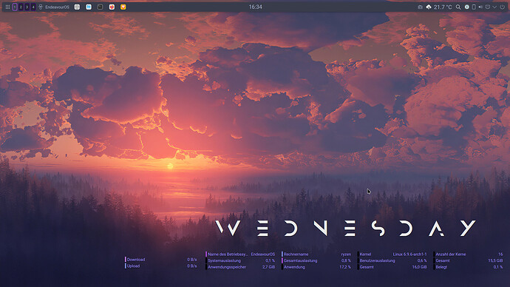Click the screenshot camera tray icon
Screen dimensions: 510x287
(x=420, y=7)
